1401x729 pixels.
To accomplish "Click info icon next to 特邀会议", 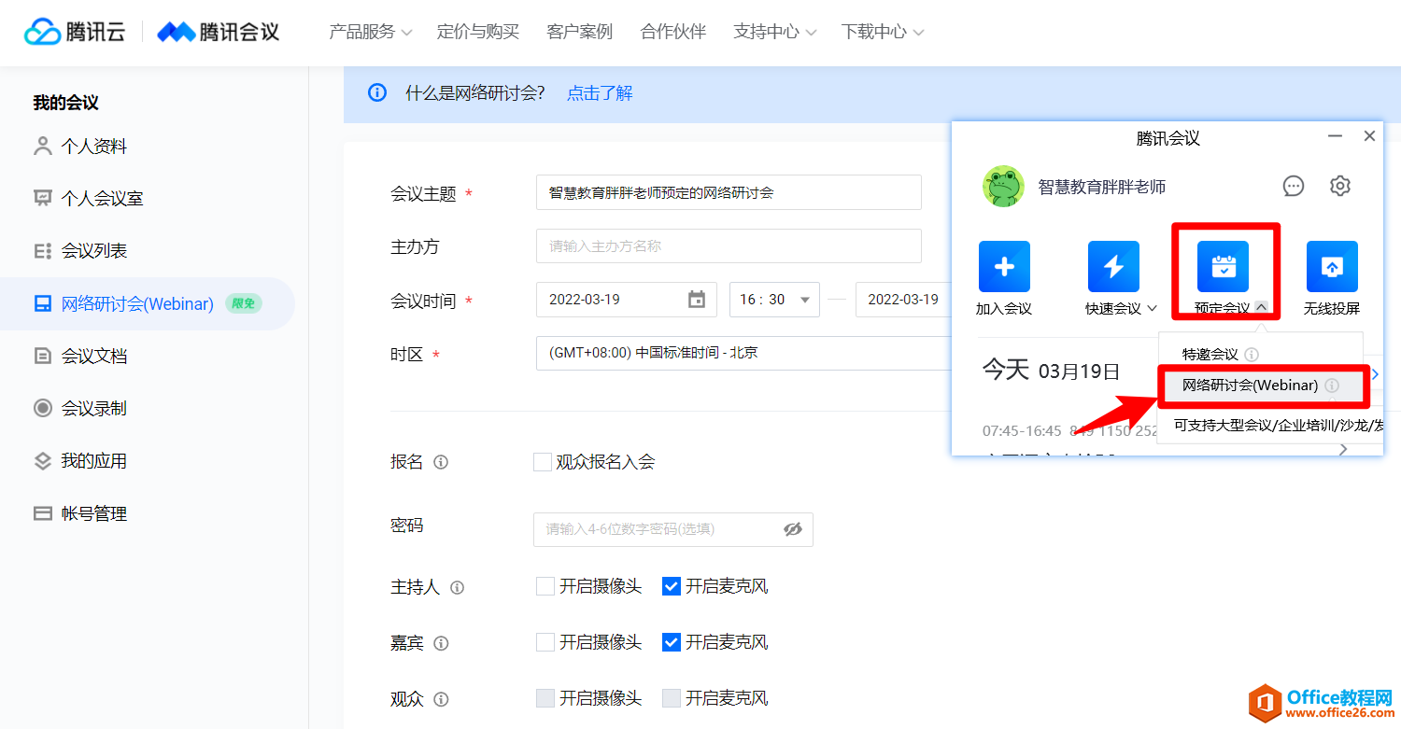I will [x=1252, y=355].
